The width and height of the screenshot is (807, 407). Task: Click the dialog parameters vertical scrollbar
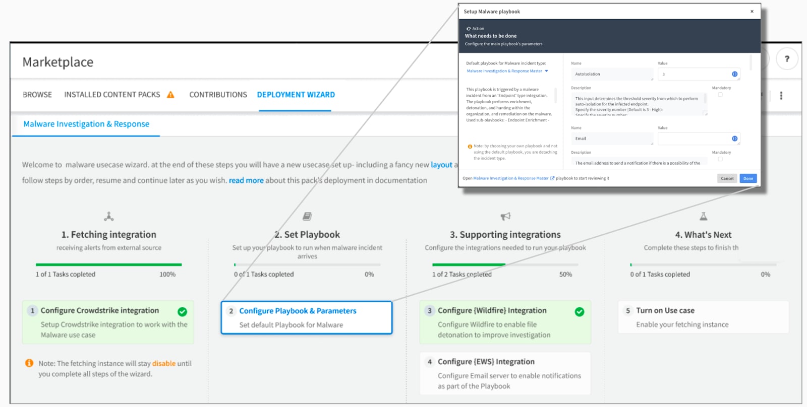click(751, 63)
